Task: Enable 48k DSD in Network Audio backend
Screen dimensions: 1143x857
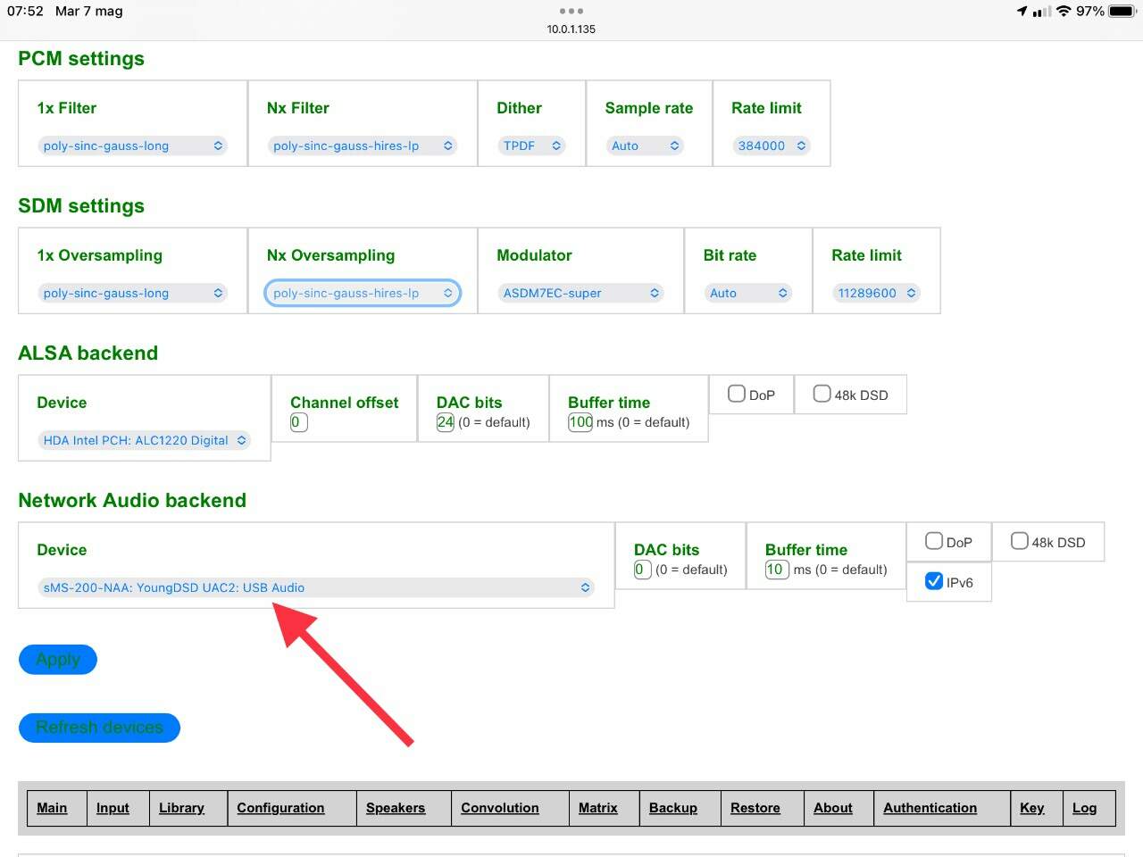Action: point(1020,541)
